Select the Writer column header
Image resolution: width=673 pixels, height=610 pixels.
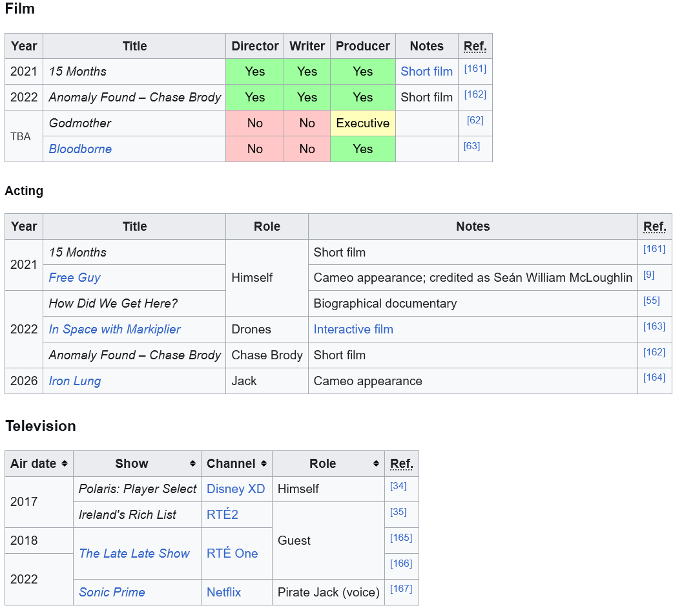point(307,47)
